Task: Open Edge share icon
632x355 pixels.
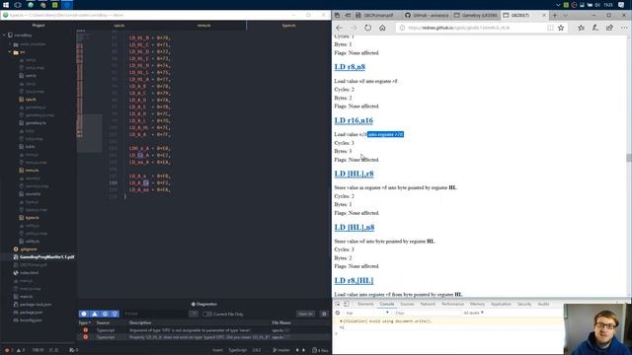Action: pyautogui.click(x=609, y=28)
